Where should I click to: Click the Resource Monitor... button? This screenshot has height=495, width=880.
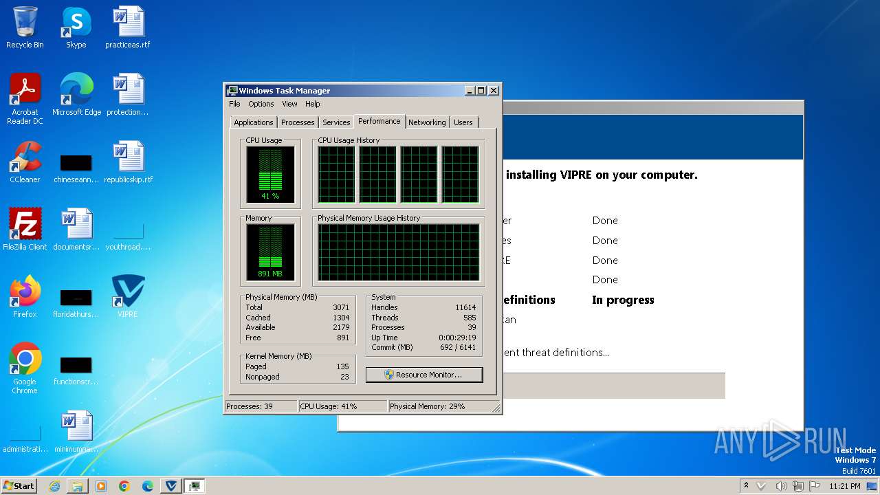point(424,375)
